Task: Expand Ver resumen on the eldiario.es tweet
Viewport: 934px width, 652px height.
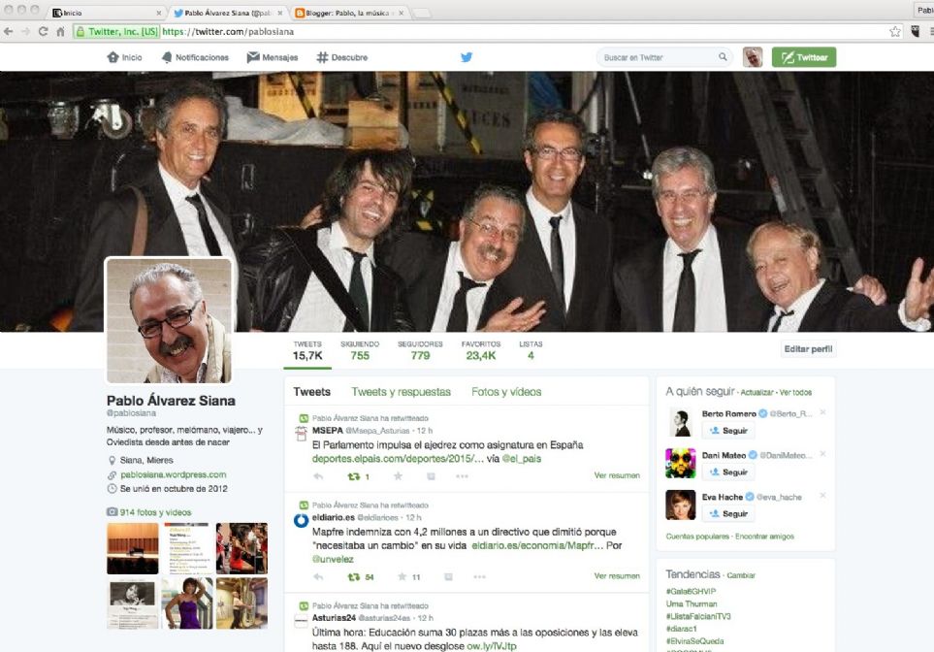Action: [x=617, y=576]
